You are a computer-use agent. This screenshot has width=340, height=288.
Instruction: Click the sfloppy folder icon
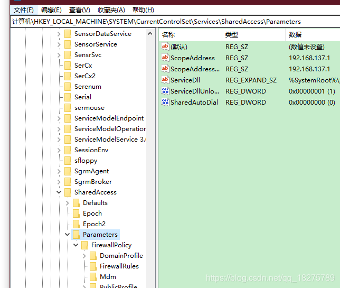[x=68, y=161]
